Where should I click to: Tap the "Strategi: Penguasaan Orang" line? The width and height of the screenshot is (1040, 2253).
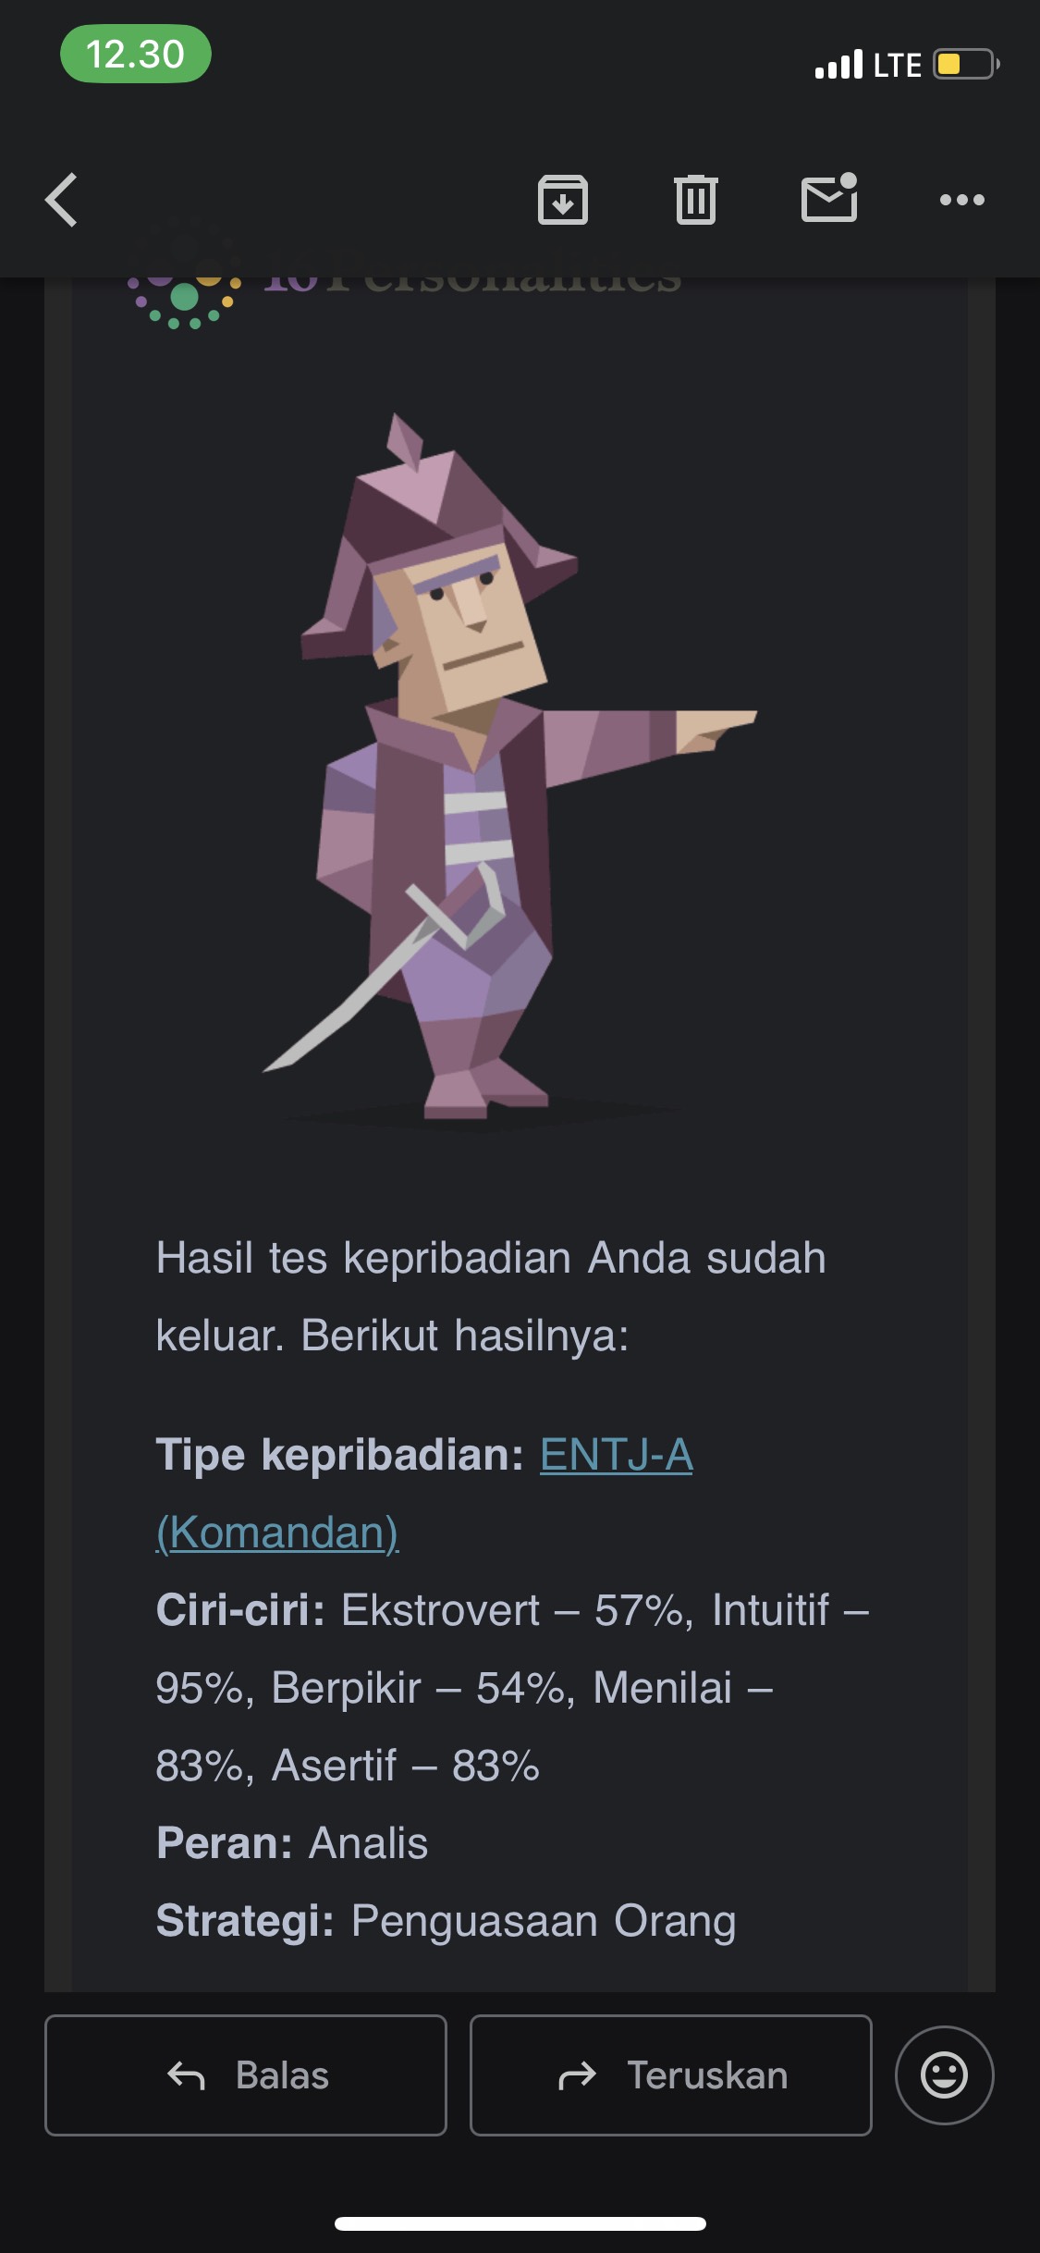coord(446,1921)
